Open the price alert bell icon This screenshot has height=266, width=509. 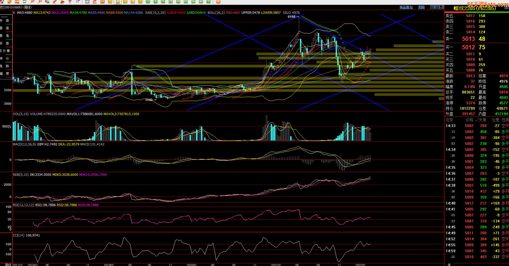[62, 1]
